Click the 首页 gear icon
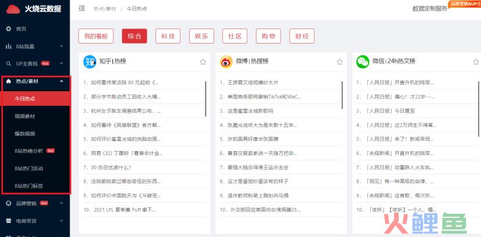The image size is (481, 237). pos(9,29)
